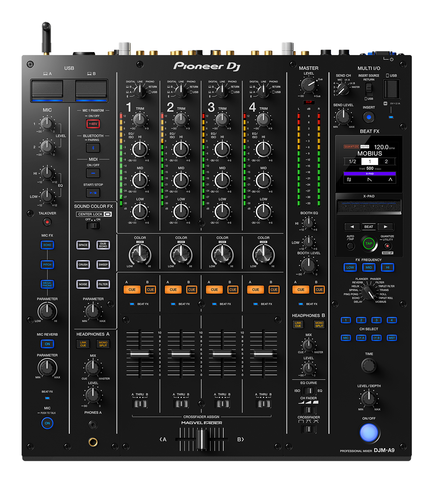436x483 pixels.
Task: Turn the Send CH selector knob
Action: [343, 88]
